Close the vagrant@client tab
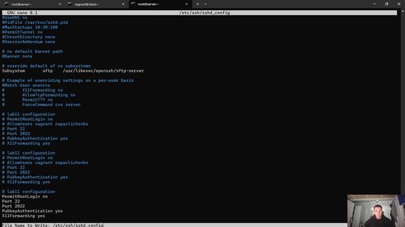The height and width of the screenshot is (227, 405). coord(123,4)
